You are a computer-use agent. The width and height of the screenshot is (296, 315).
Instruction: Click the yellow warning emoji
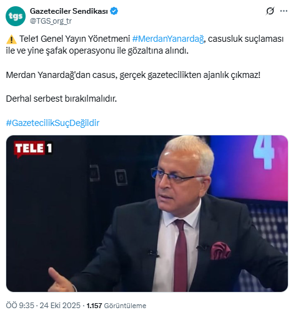coord(11,39)
